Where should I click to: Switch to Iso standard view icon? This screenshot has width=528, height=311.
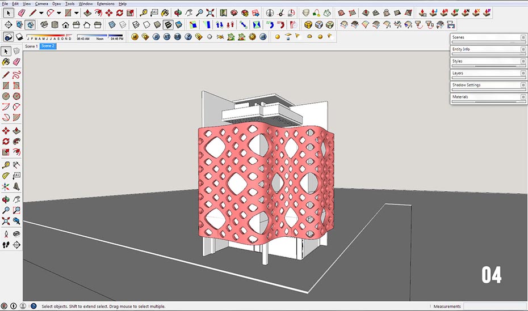tap(43, 24)
